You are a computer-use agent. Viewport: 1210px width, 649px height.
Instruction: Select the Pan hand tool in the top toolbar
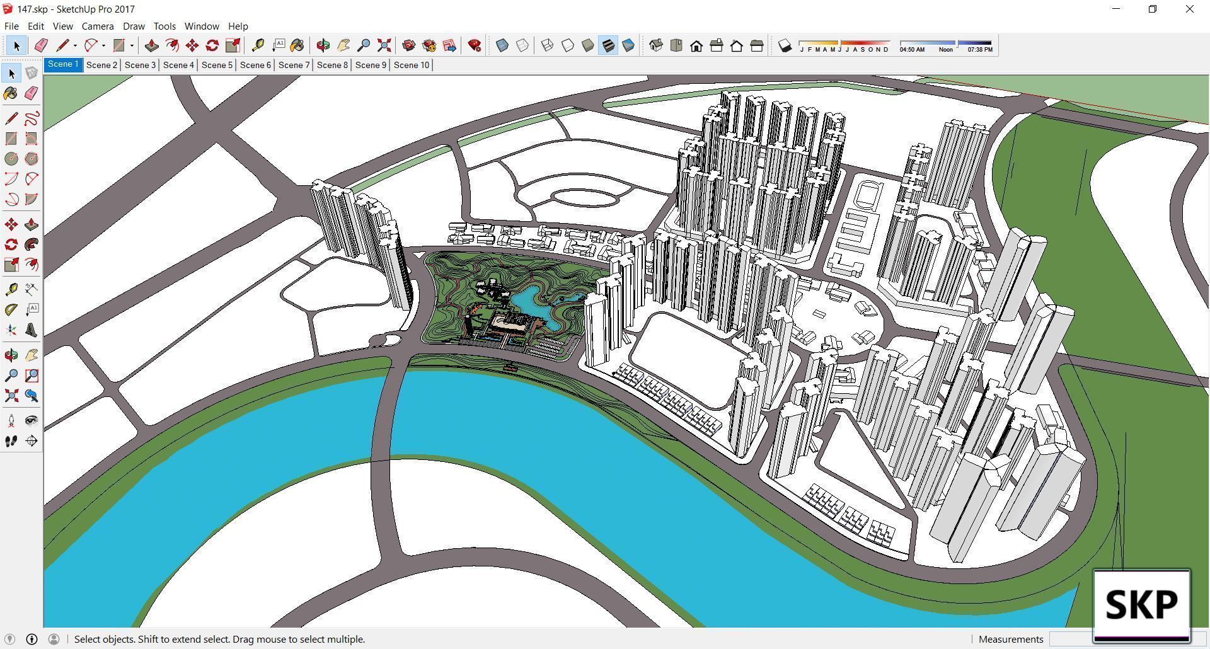tap(343, 45)
